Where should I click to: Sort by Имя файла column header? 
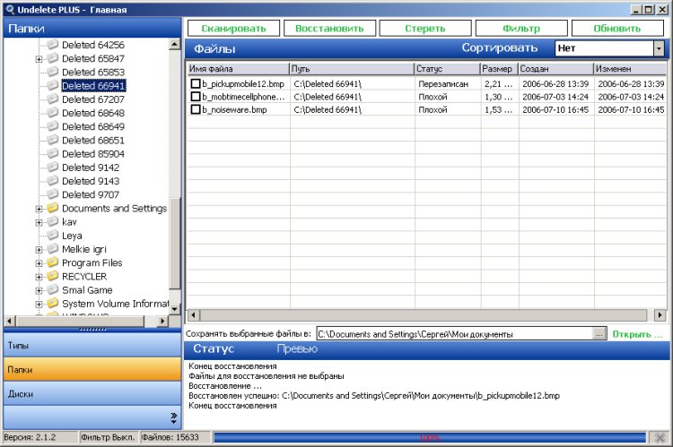[x=238, y=69]
